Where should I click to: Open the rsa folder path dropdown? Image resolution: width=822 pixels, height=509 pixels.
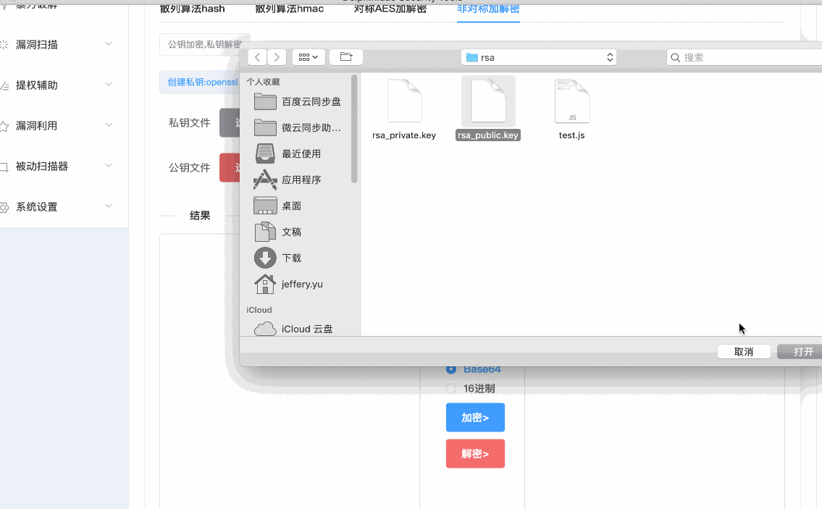click(x=540, y=57)
